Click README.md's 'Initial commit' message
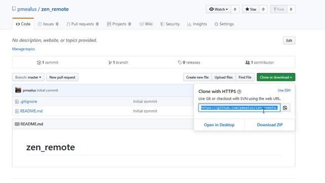325x183 pixels. tap(145, 111)
